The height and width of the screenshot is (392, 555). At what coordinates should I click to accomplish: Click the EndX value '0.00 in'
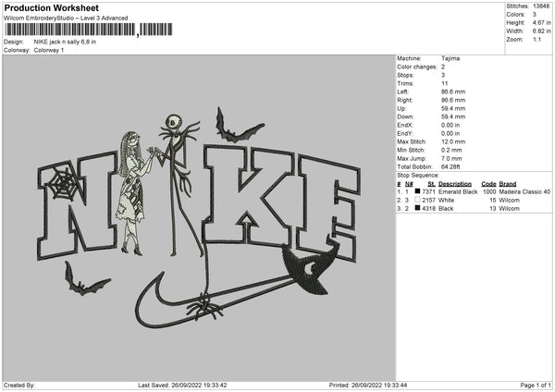[450, 125]
